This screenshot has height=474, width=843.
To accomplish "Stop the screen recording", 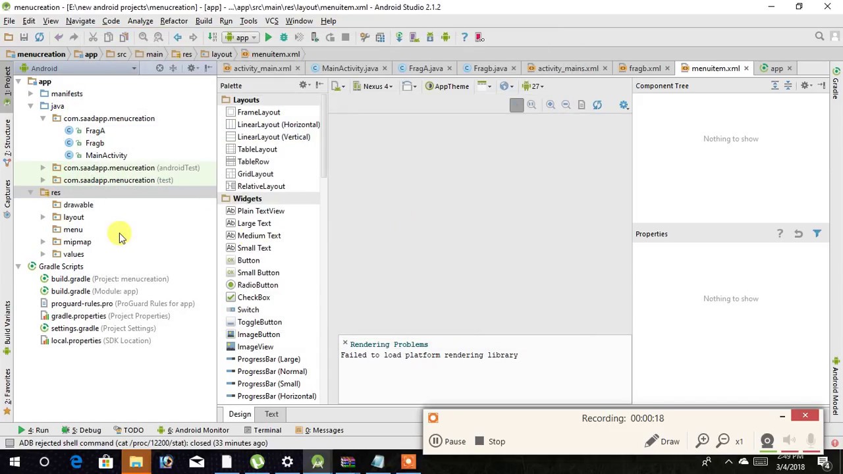I will tap(489, 442).
